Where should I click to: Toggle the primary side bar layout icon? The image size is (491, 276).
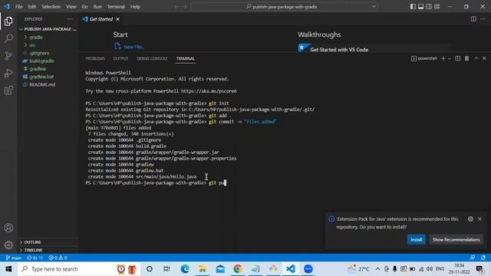413,7
